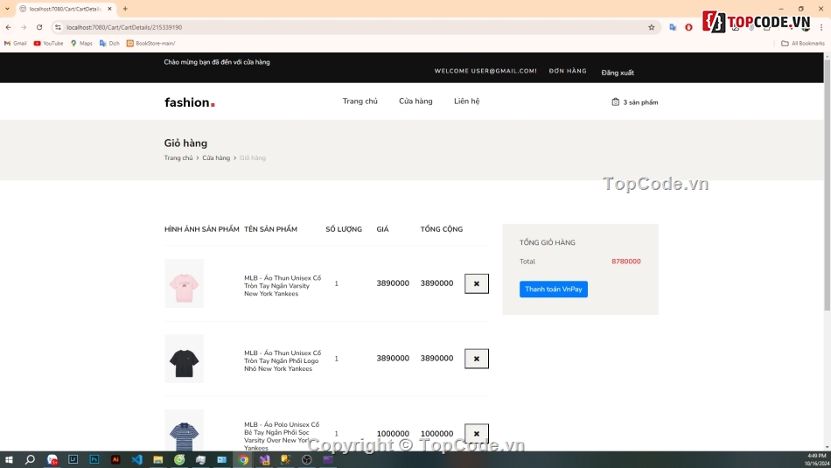Screen dimensions: 831x468
Task: Launch Photoshop from the taskbar
Action: (x=94, y=459)
